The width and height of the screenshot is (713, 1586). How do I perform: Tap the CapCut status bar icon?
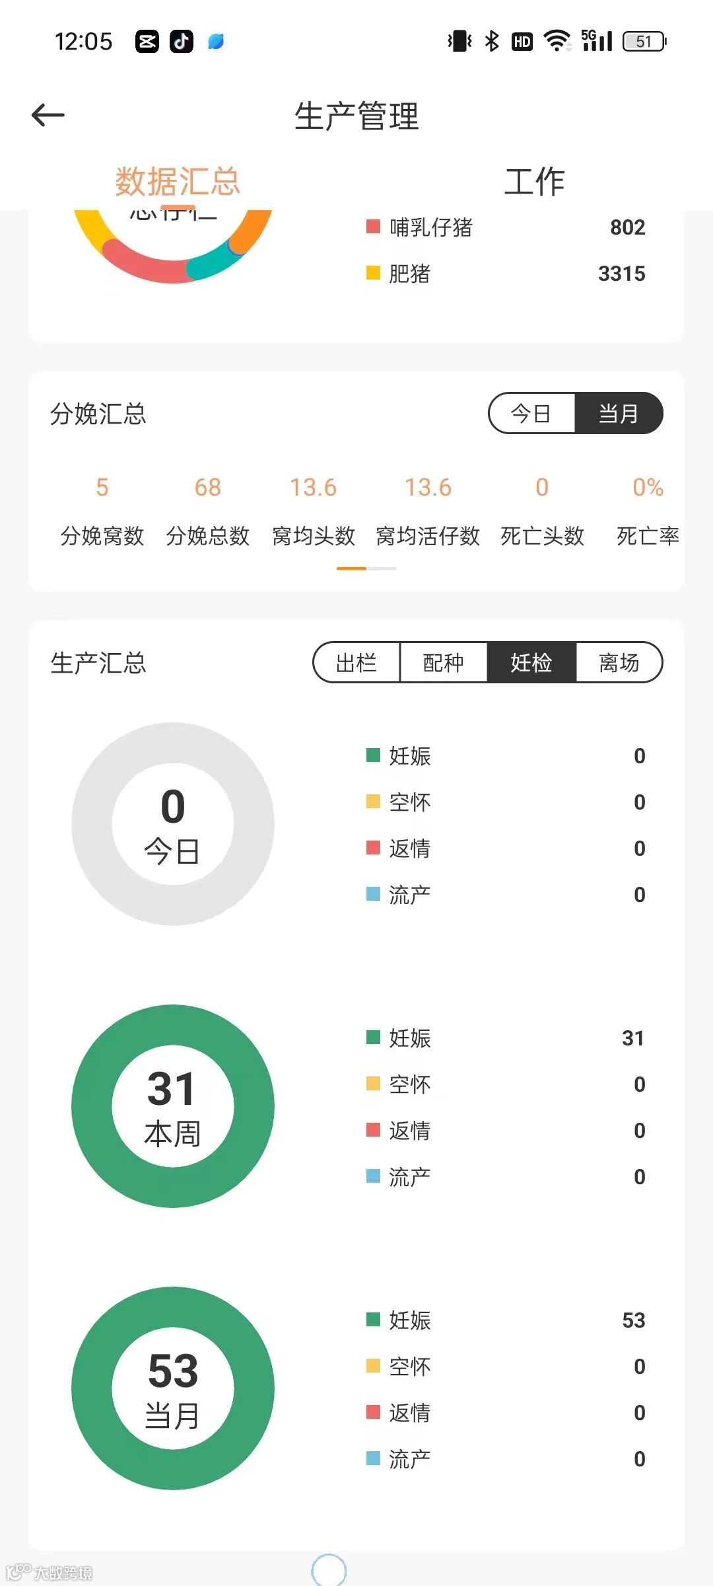click(x=147, y=42)
